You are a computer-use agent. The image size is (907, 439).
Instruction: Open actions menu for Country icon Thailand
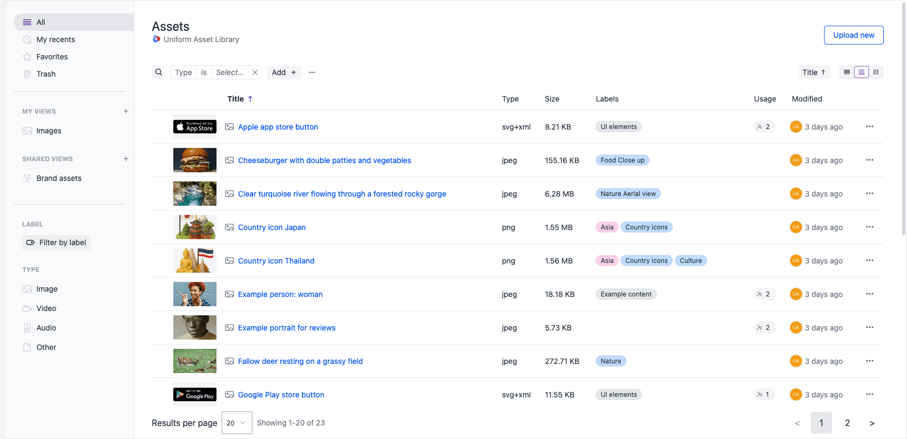pos(870,260)
